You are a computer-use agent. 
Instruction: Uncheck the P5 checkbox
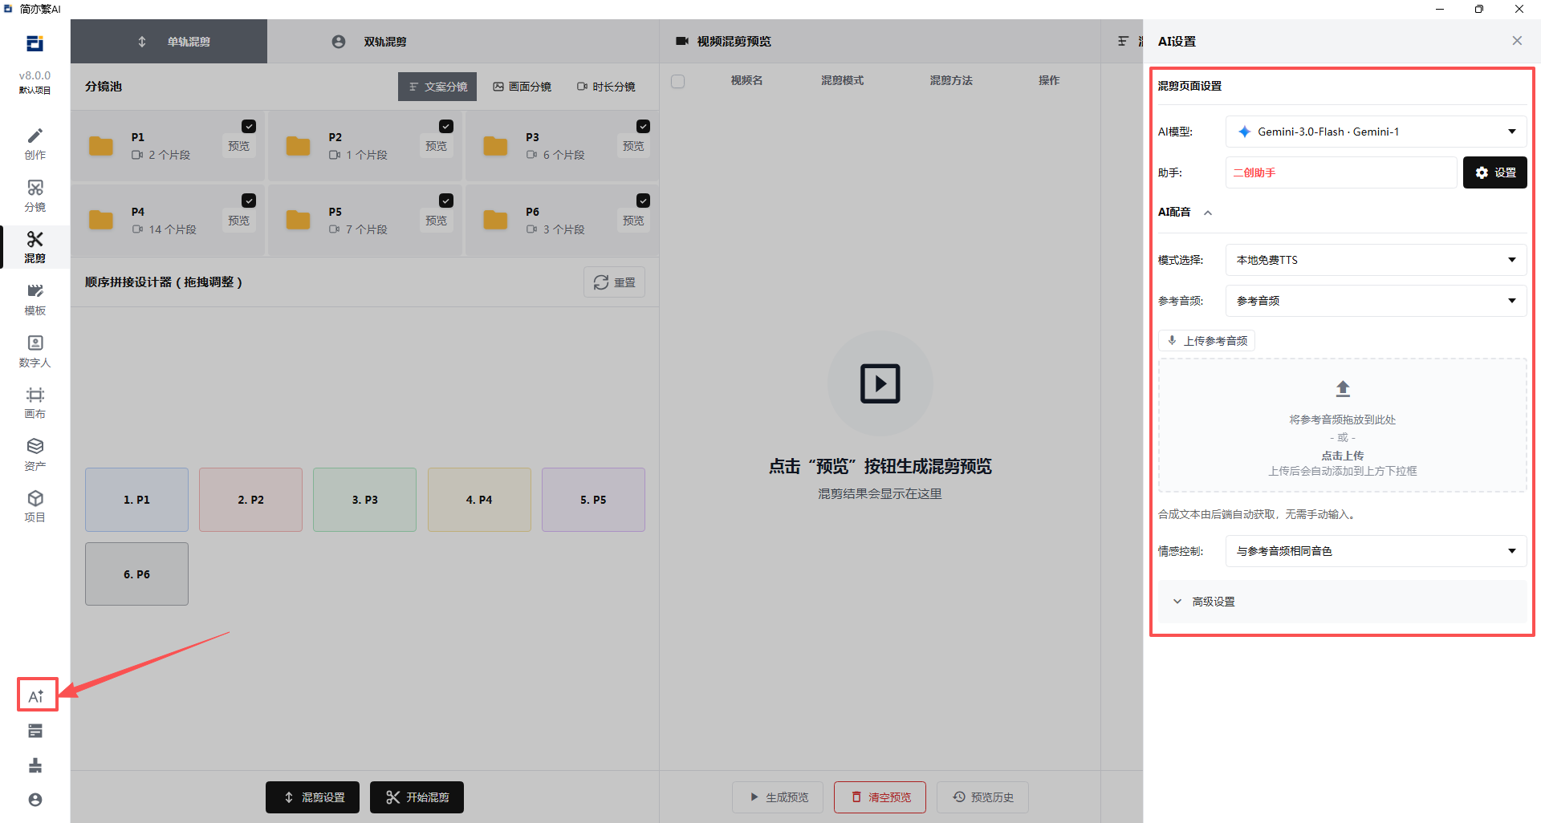click(x=446, y=201)
